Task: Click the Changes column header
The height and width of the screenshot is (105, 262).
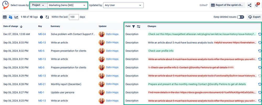Action: (x=152, y=26)
